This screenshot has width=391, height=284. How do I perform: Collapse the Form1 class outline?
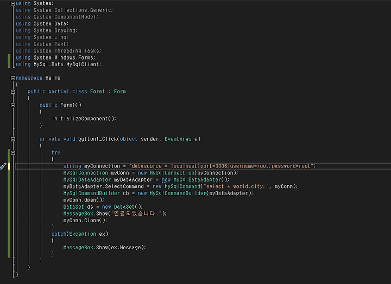[x=13, y=92]
